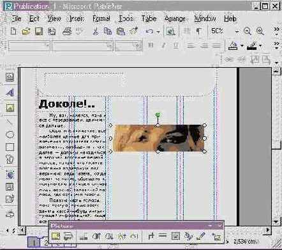Open the View menu
This screenshot has height=250, width=282.
(x=54, y=19)
